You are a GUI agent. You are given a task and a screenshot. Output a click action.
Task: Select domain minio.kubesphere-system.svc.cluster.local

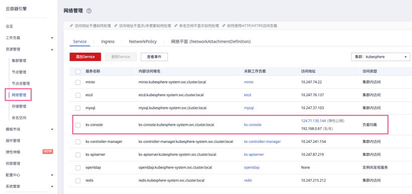(172, 82)
